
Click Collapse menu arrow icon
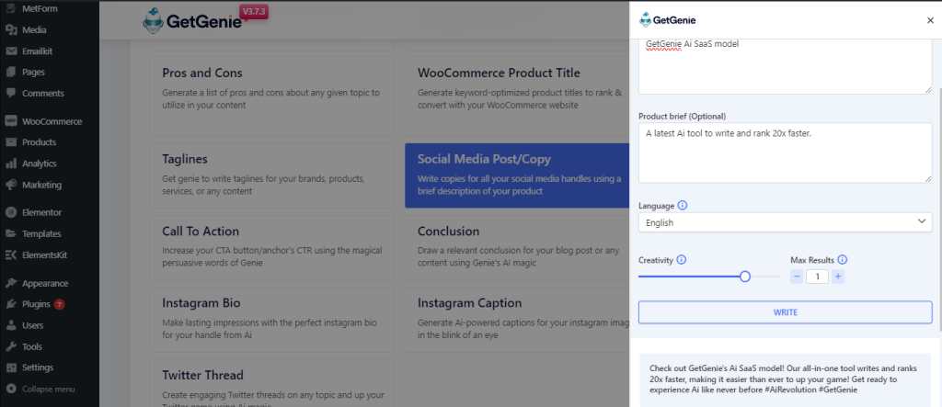coord(11,389)
